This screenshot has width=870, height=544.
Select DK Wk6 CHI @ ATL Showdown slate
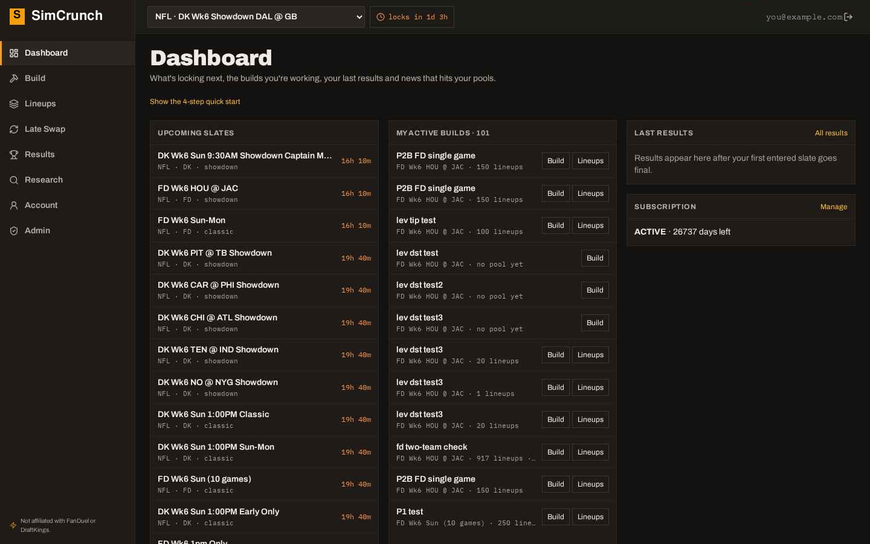264,323
